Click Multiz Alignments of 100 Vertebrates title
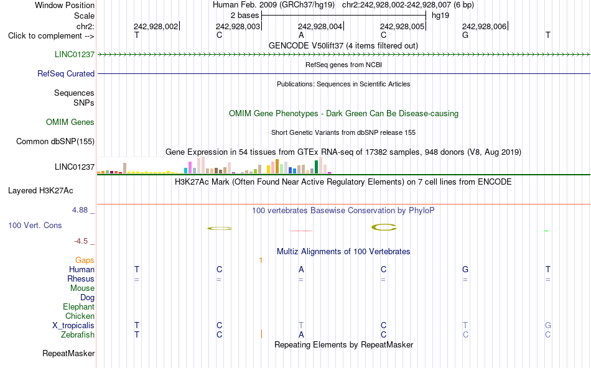591x368 pixels. 343,252
